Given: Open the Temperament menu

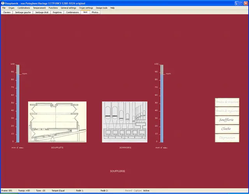Looking at the screenshot, I should coord(39,8).
